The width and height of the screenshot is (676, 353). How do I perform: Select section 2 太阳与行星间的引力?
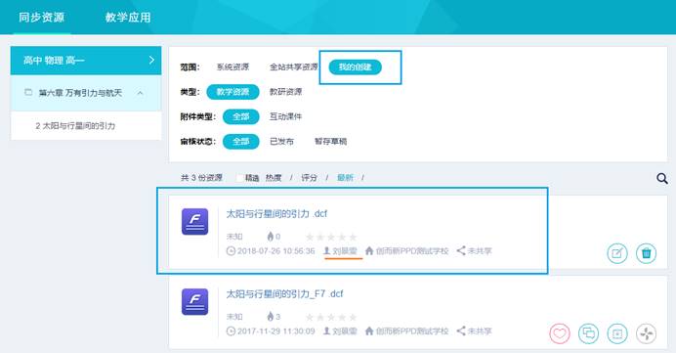tap(75, 125)
